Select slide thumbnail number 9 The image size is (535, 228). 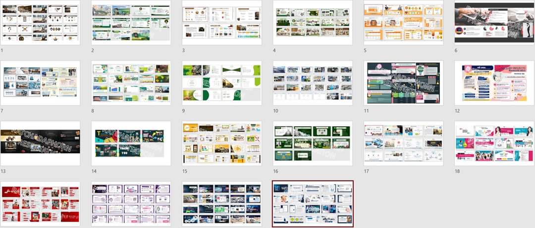pyautogui.click(x=222, y=83)
